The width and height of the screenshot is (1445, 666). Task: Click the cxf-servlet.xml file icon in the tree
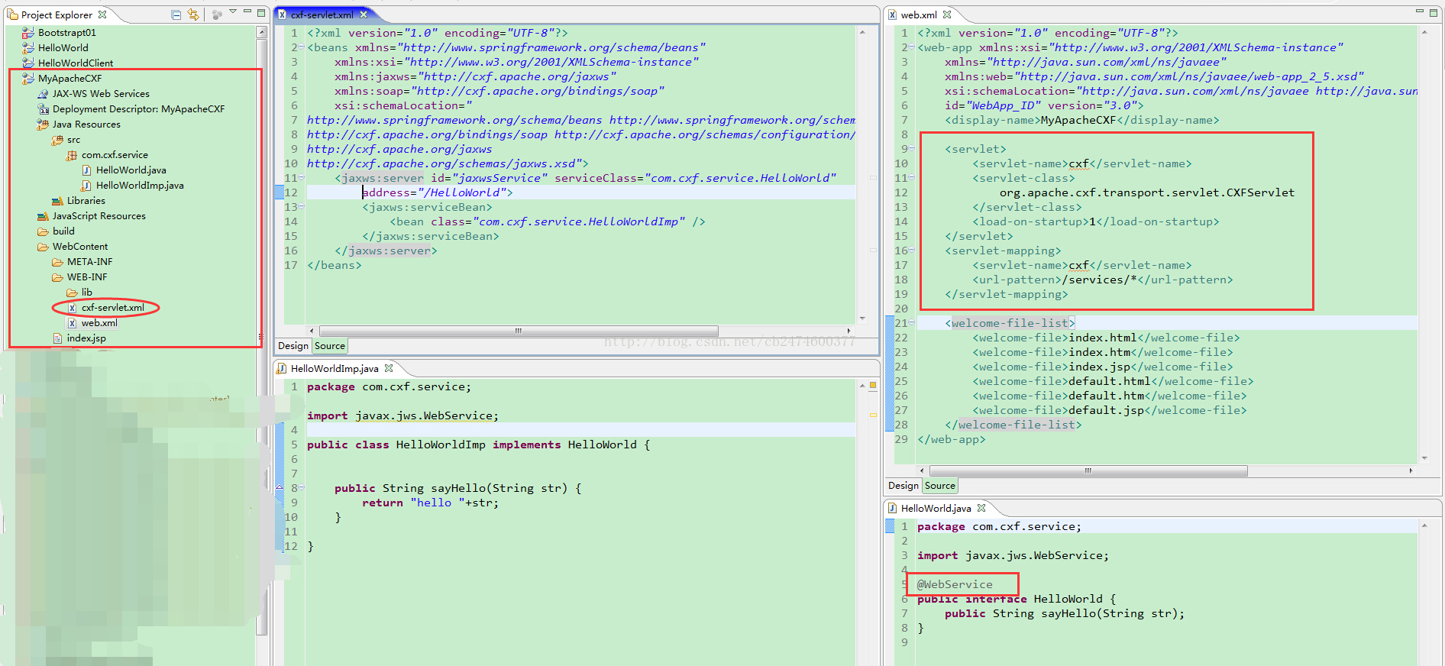point(72,308)
